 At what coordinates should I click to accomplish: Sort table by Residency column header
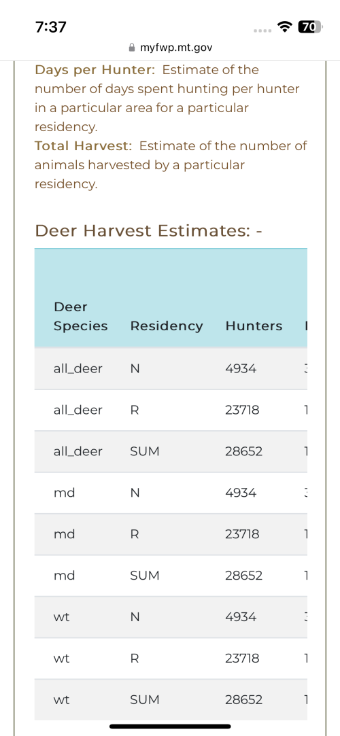pyautogui.click(x=166, y=326)
